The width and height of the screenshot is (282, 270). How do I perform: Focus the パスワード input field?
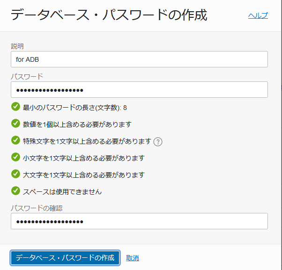coord(139,90)
